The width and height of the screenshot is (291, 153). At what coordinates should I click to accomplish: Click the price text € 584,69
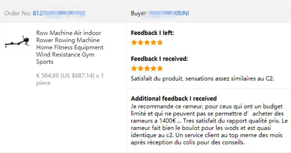(48, 76)
